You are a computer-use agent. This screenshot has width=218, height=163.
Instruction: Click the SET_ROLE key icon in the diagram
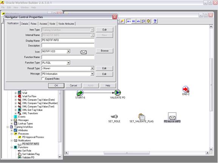click(x=114, y=117)
